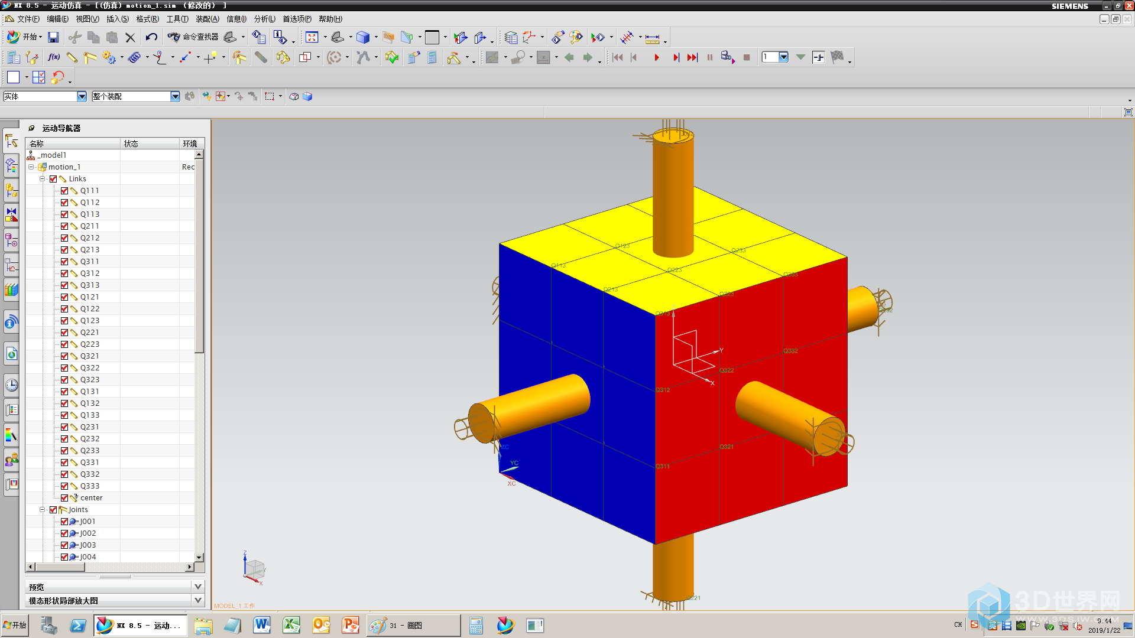This screenshot has width=1135, height=638.
Task: Click the 环境 column header
Action: pyautogui.click(x=192, y=144)
